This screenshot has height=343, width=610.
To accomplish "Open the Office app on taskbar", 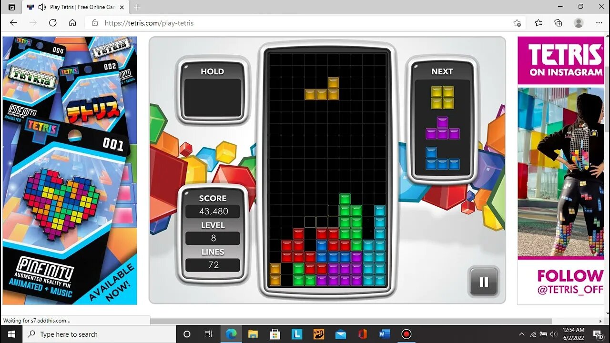I will [362, 334].
